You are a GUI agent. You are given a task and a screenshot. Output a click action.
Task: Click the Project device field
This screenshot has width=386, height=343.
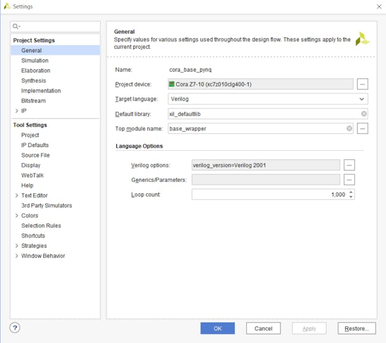[260, 84]
